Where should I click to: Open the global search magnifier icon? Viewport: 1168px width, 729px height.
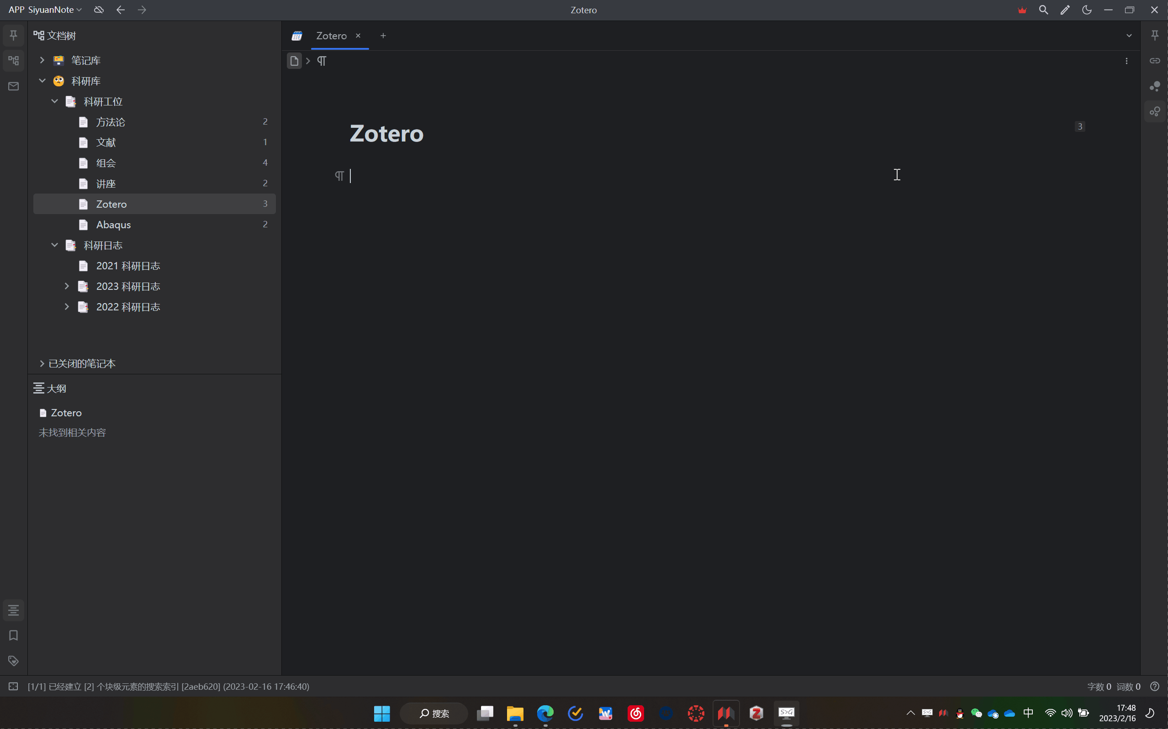click(1043, 10)
